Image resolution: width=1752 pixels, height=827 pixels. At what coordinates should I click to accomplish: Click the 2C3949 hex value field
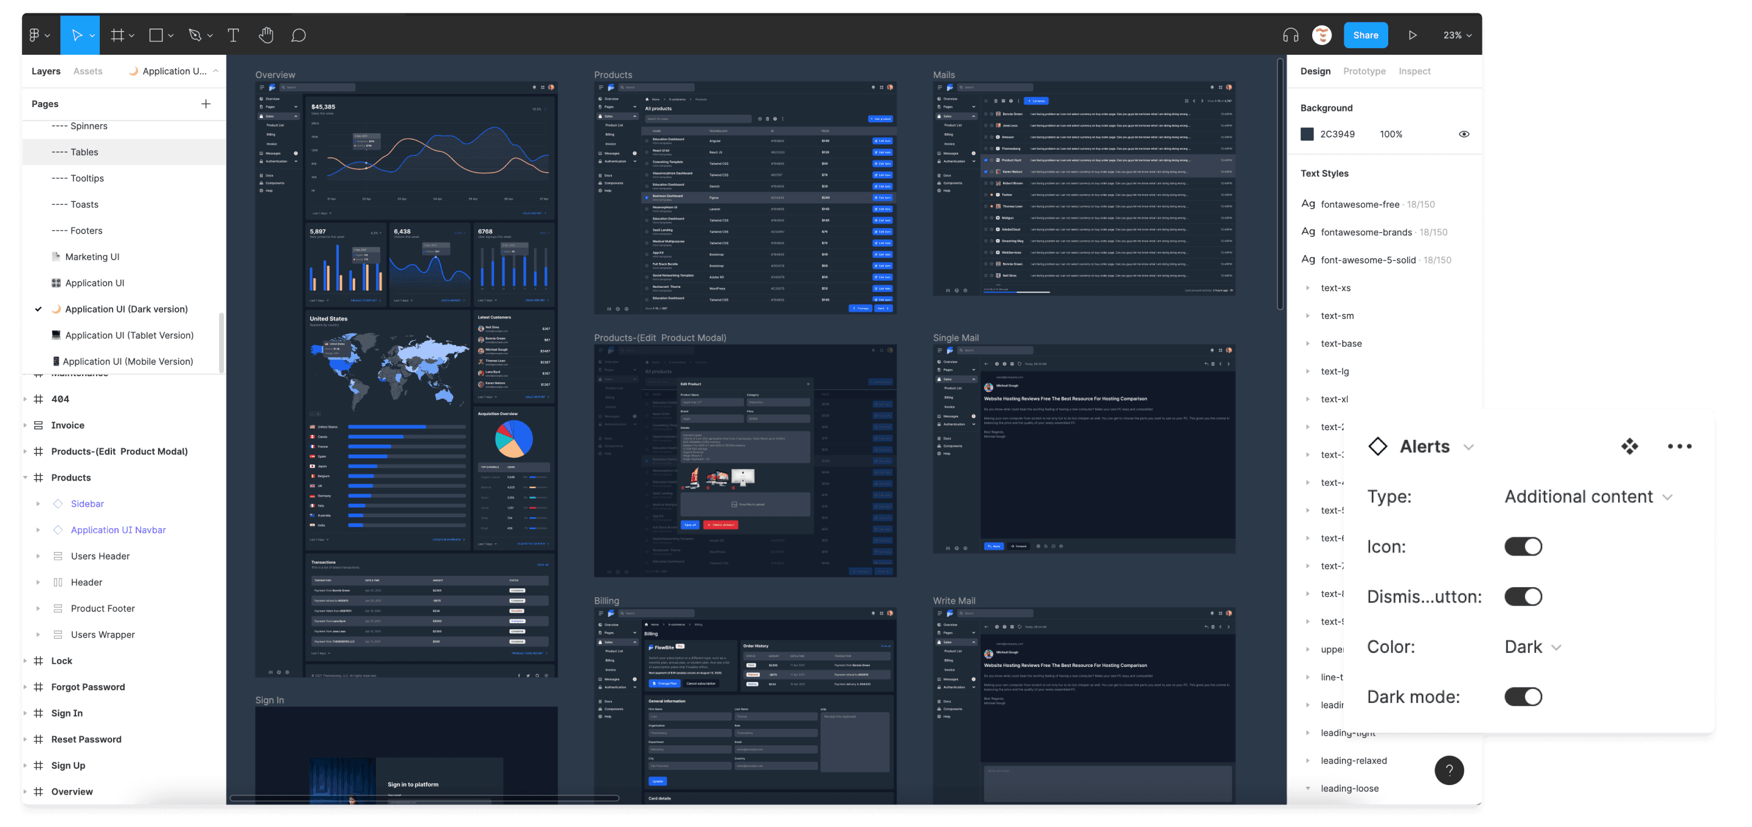pyautogui.click(x=1337, y=134)
